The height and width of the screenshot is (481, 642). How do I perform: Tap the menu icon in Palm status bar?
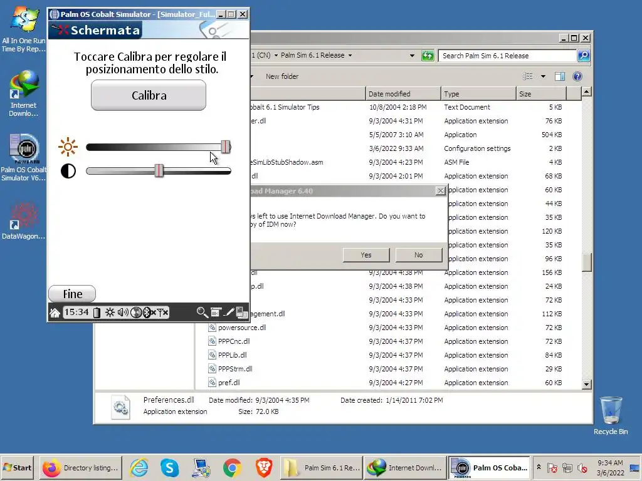point(216,313)
